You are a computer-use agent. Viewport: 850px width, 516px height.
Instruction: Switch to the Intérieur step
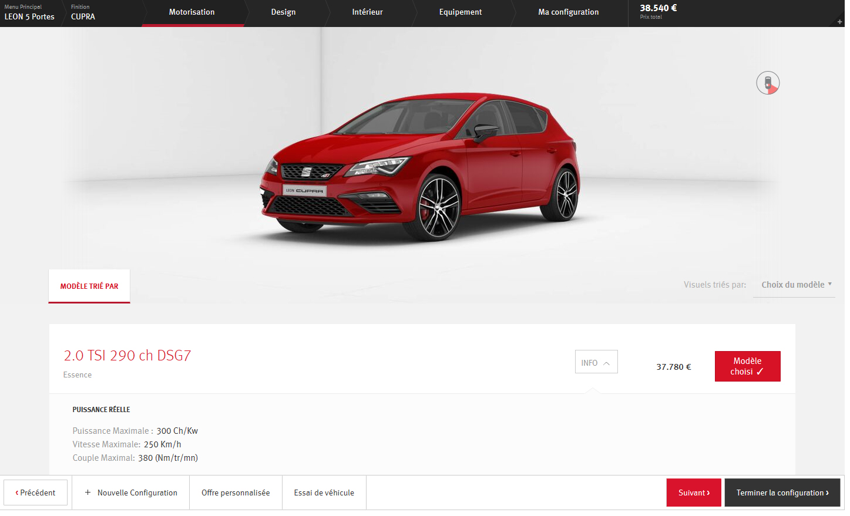coord(367,12)
